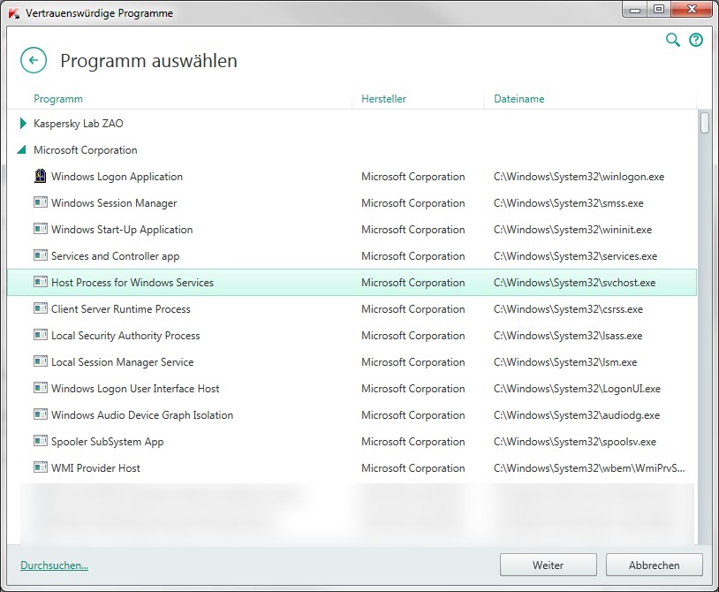Viewport: 719px width, 592px height.
Task: Click the audiodg.exe file path
Action: (x=577, y=415)
